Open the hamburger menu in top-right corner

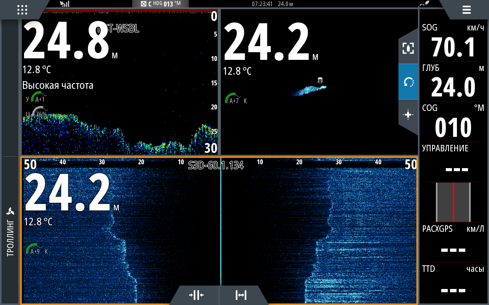[466, 10]
